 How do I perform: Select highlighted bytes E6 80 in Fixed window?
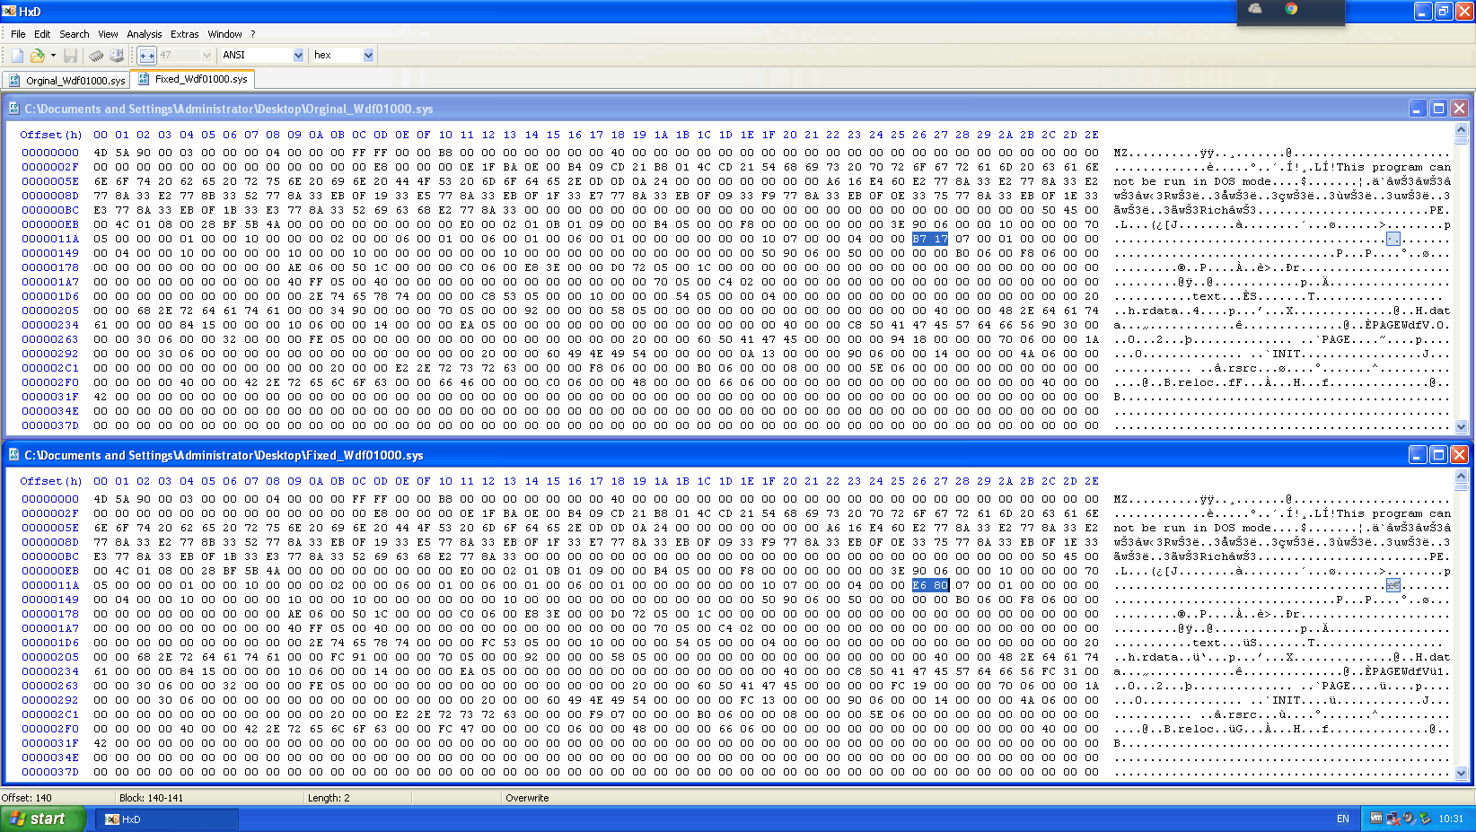tap(930, 585)
